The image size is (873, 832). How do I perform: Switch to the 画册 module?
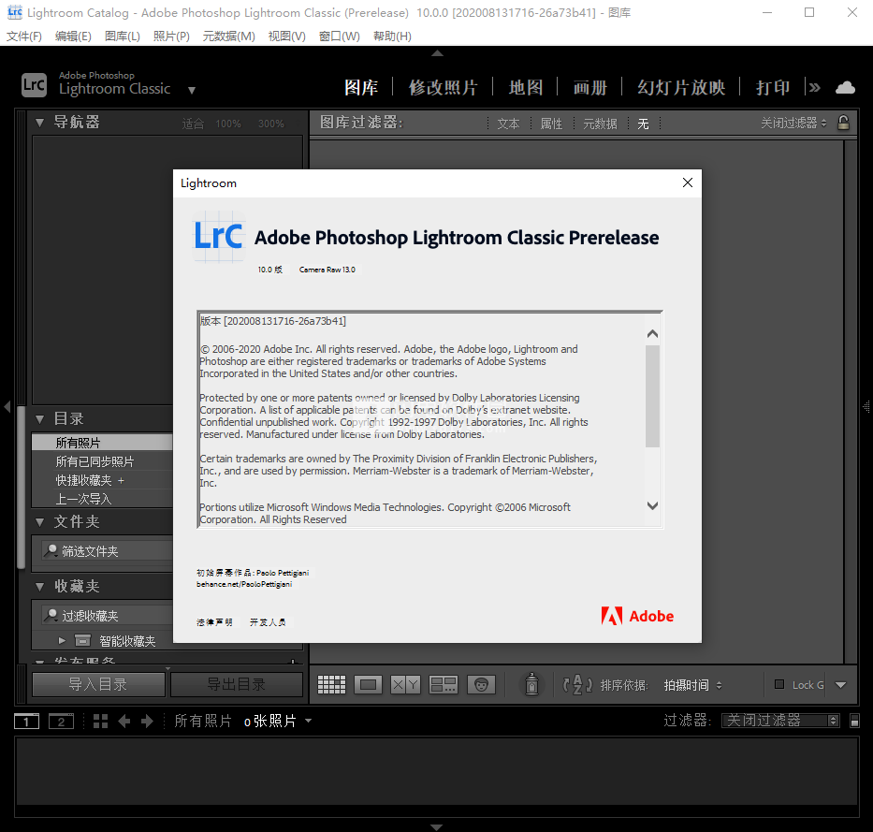(x=590, y=87)
